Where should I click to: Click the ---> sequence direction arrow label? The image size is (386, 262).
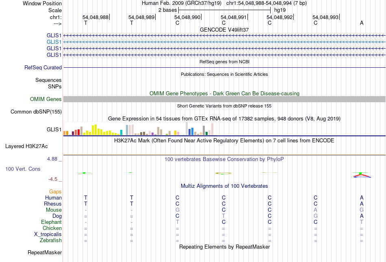point(57,24)
